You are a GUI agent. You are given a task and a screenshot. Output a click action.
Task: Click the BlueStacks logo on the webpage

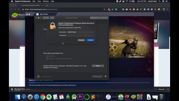(18, 15)
